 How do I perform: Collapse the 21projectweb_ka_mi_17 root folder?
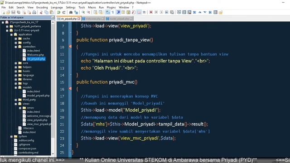[x=3, y=22]
